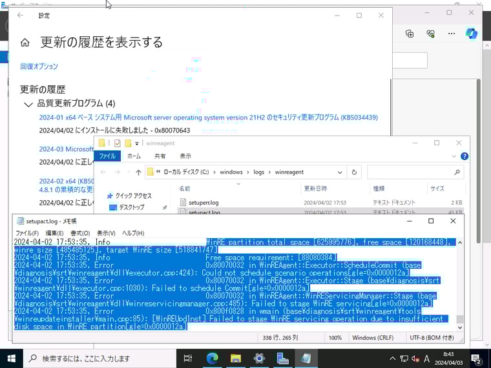
Task: Click 'ローカル ディスク (C:)' in path
Action: [186, 172]
